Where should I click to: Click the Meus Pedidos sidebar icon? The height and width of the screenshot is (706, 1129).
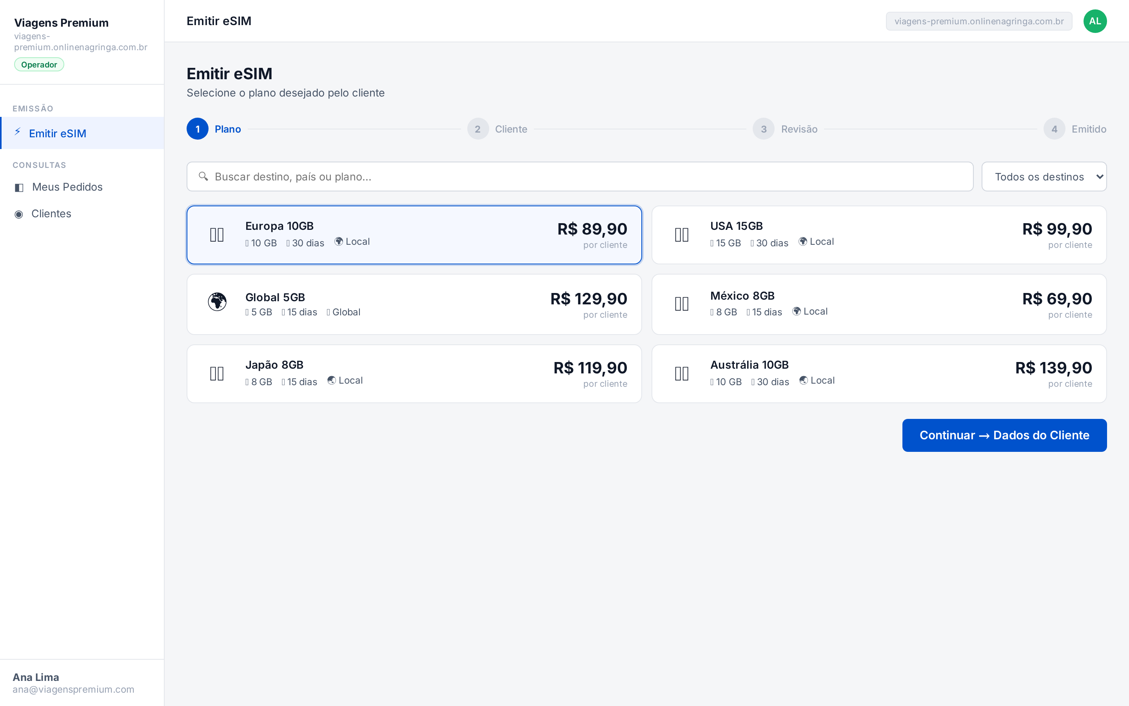[x=19, y=188]
